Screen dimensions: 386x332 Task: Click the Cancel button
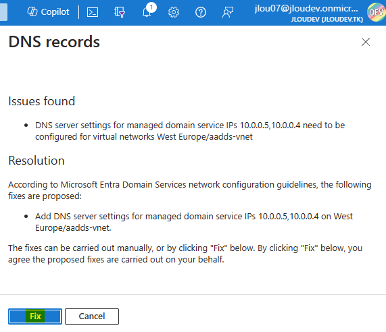92,316
